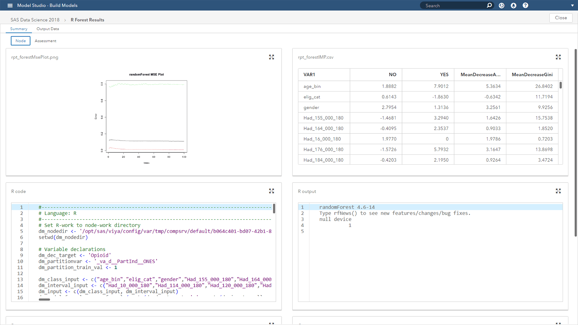Click the rpt_forestIMP.csv panel title
The height and width of the screenshot is (325, 578).
pos(316,57)
